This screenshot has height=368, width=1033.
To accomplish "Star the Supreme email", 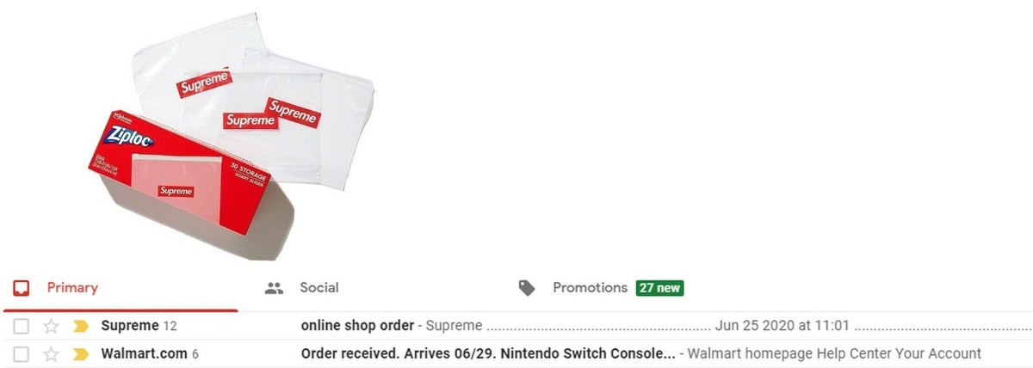I will tap(52, 327).
